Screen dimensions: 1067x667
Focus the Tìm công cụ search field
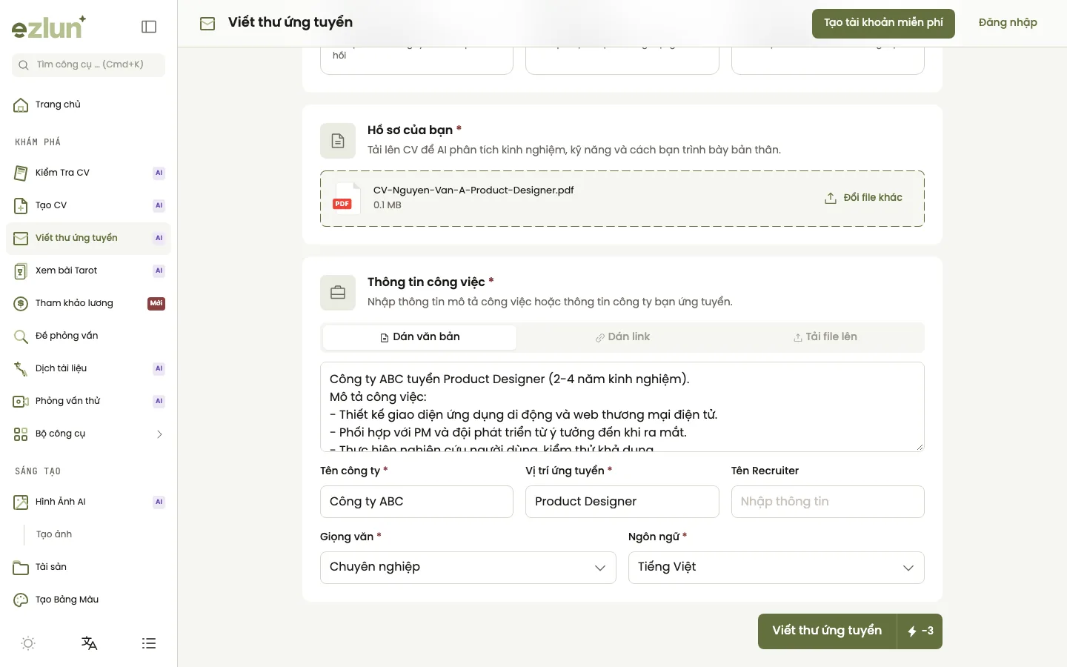88,65
